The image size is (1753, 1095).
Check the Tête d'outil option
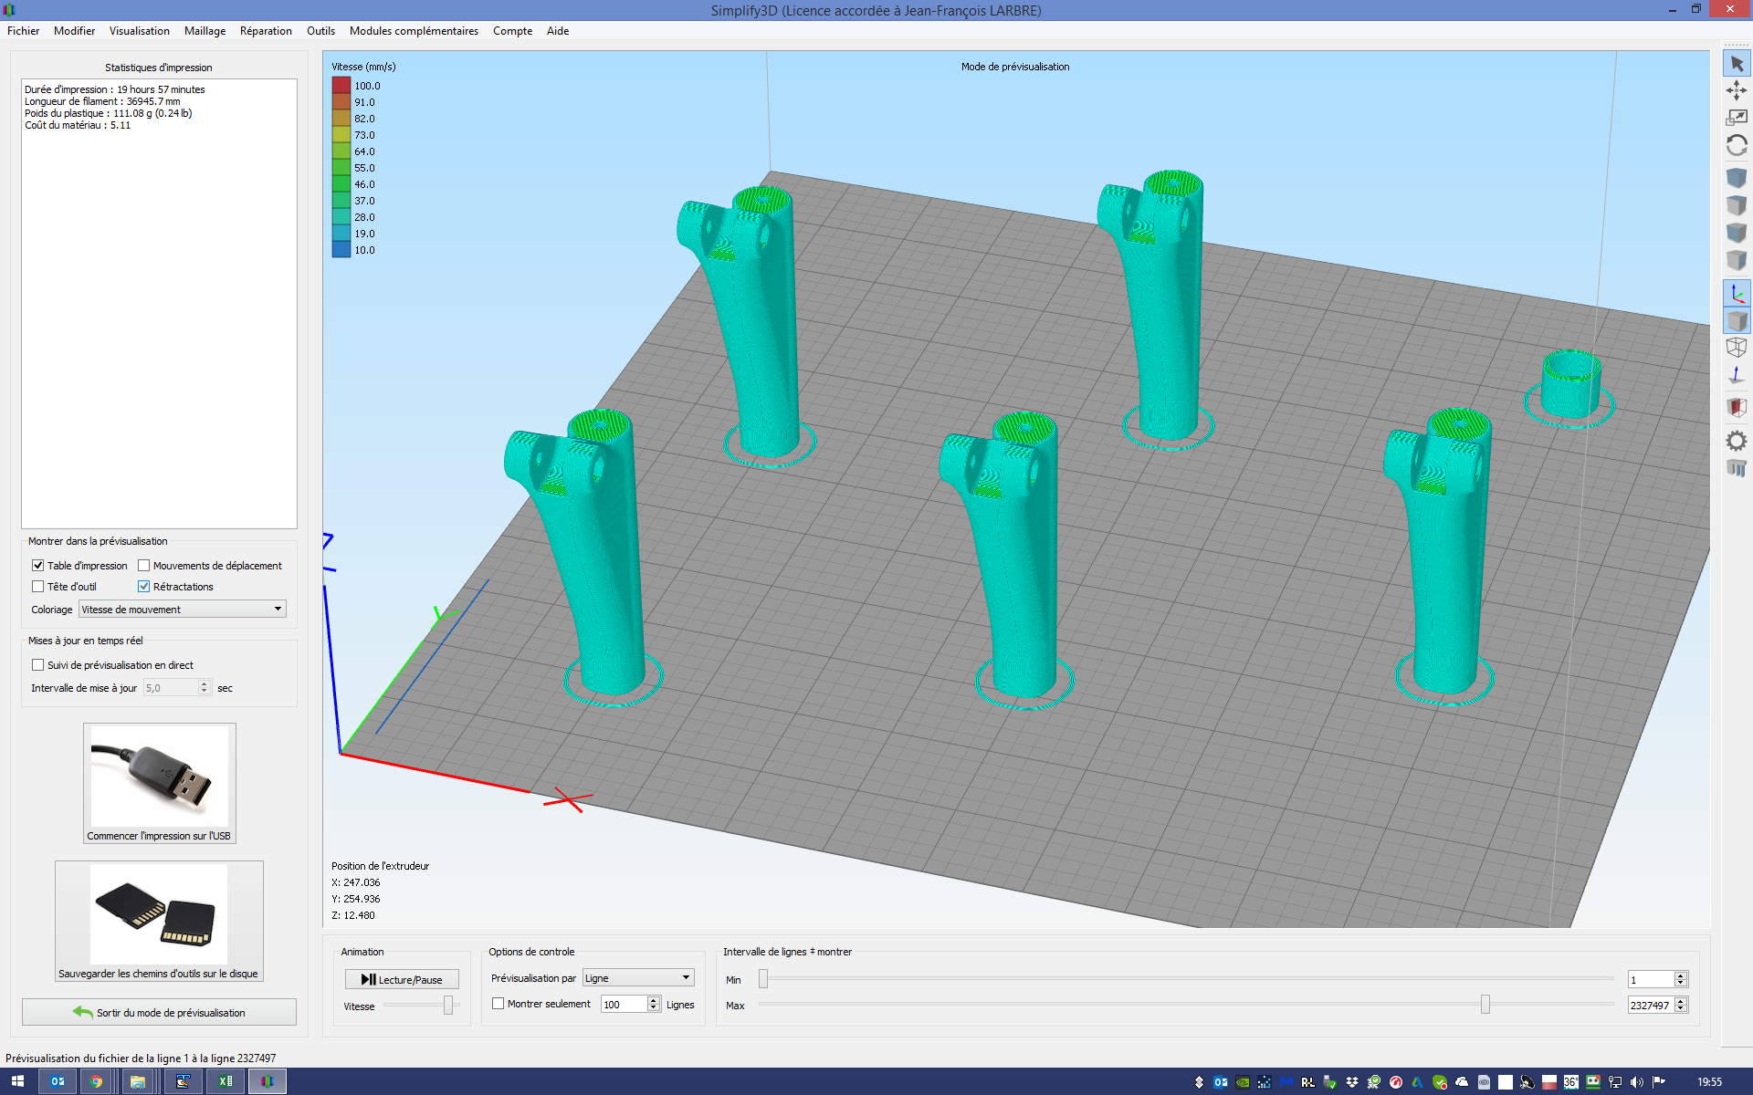(x=38, y=587)
